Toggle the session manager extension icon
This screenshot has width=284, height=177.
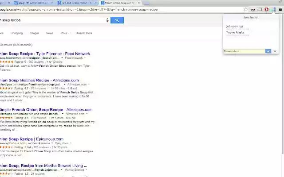click(273, 9)
